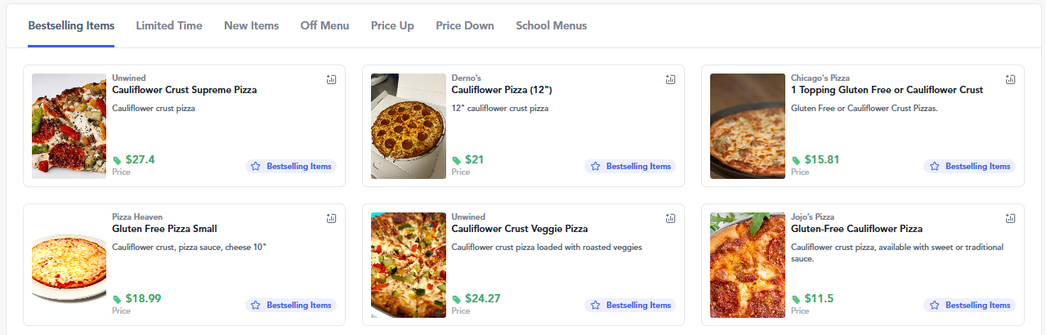The width and height of the screenshot is (1046, 335).
Task: Click chart icon on Cauliflower Crust Supreme Pizza card
Action: tap(331, 79)
